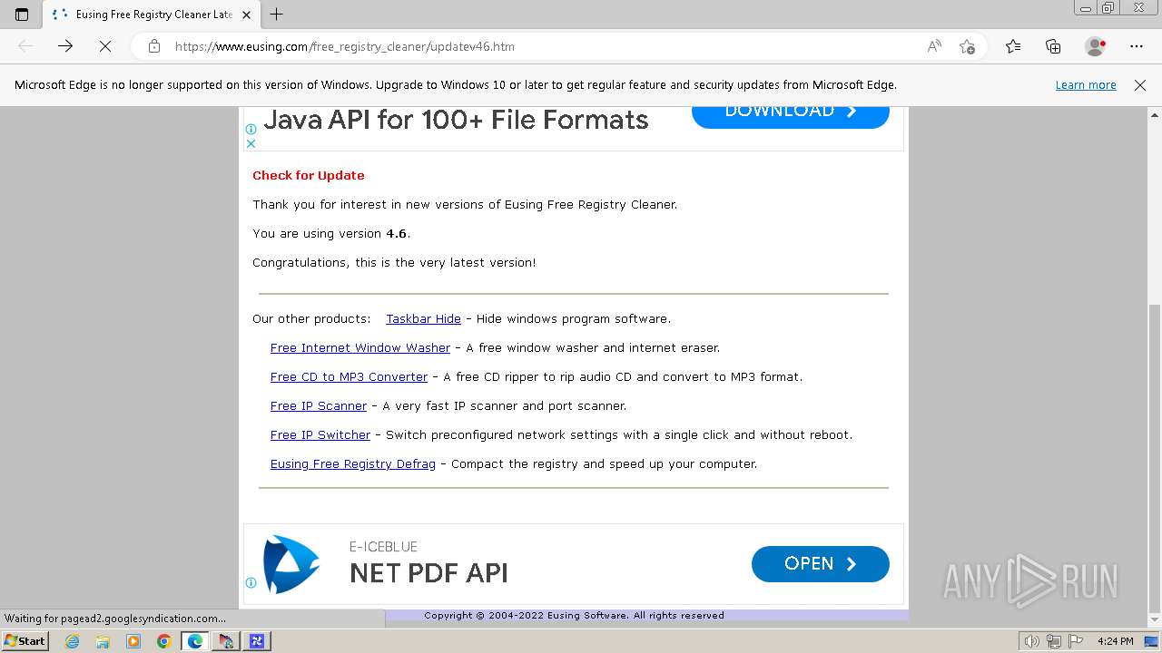Open the Free IP Switcher link
This screenshot has height=653, width=1162.
320,435
